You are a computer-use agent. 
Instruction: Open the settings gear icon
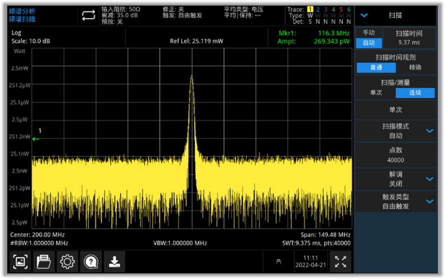tap(67, 262)
